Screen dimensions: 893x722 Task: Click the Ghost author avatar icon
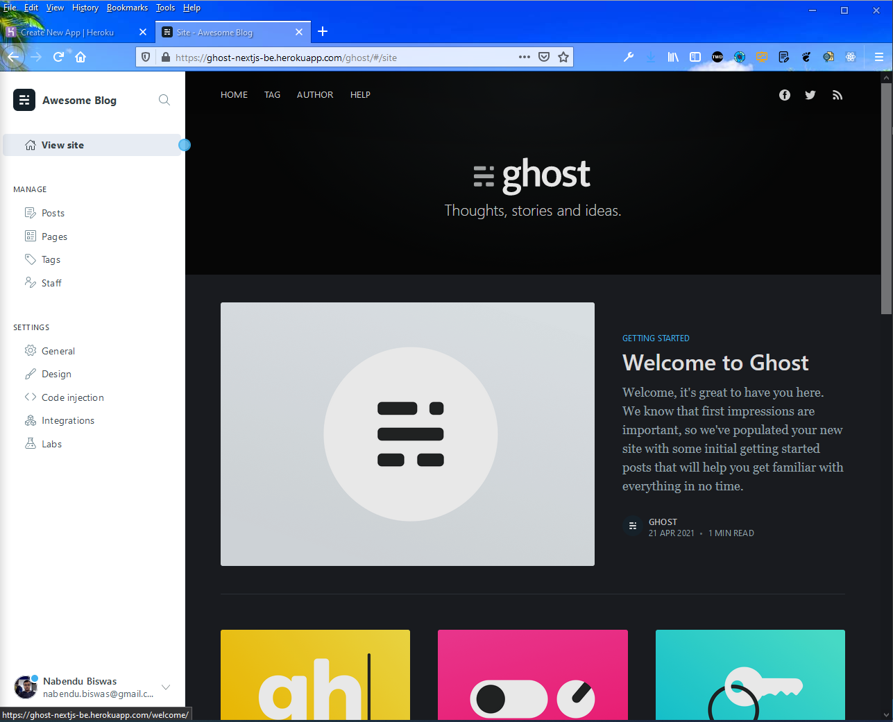pyautogui.click(x=632, y=526)
